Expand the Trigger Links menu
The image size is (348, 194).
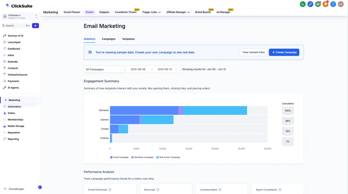[x=151, y=12]
